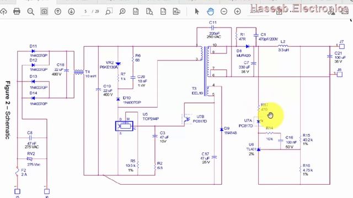This screenshot has height=198, width=353.
Task: Click the R10 4.75 k resistor label
Action: pos(308,170)
